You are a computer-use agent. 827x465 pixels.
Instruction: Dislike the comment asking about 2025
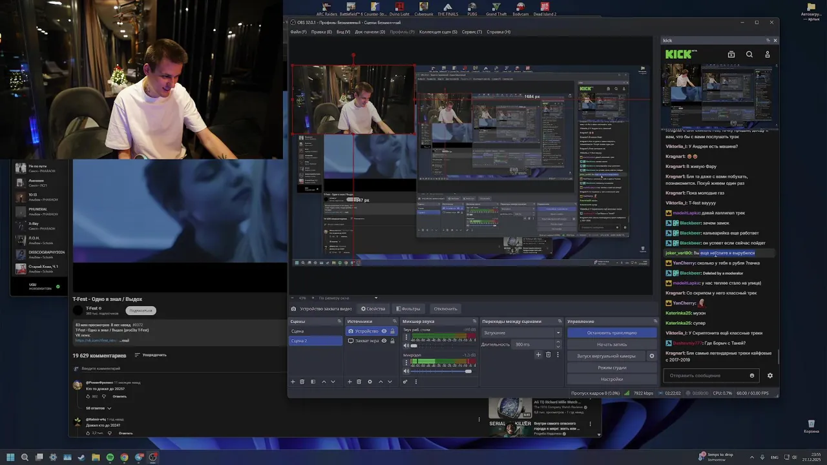coord(104,397)
